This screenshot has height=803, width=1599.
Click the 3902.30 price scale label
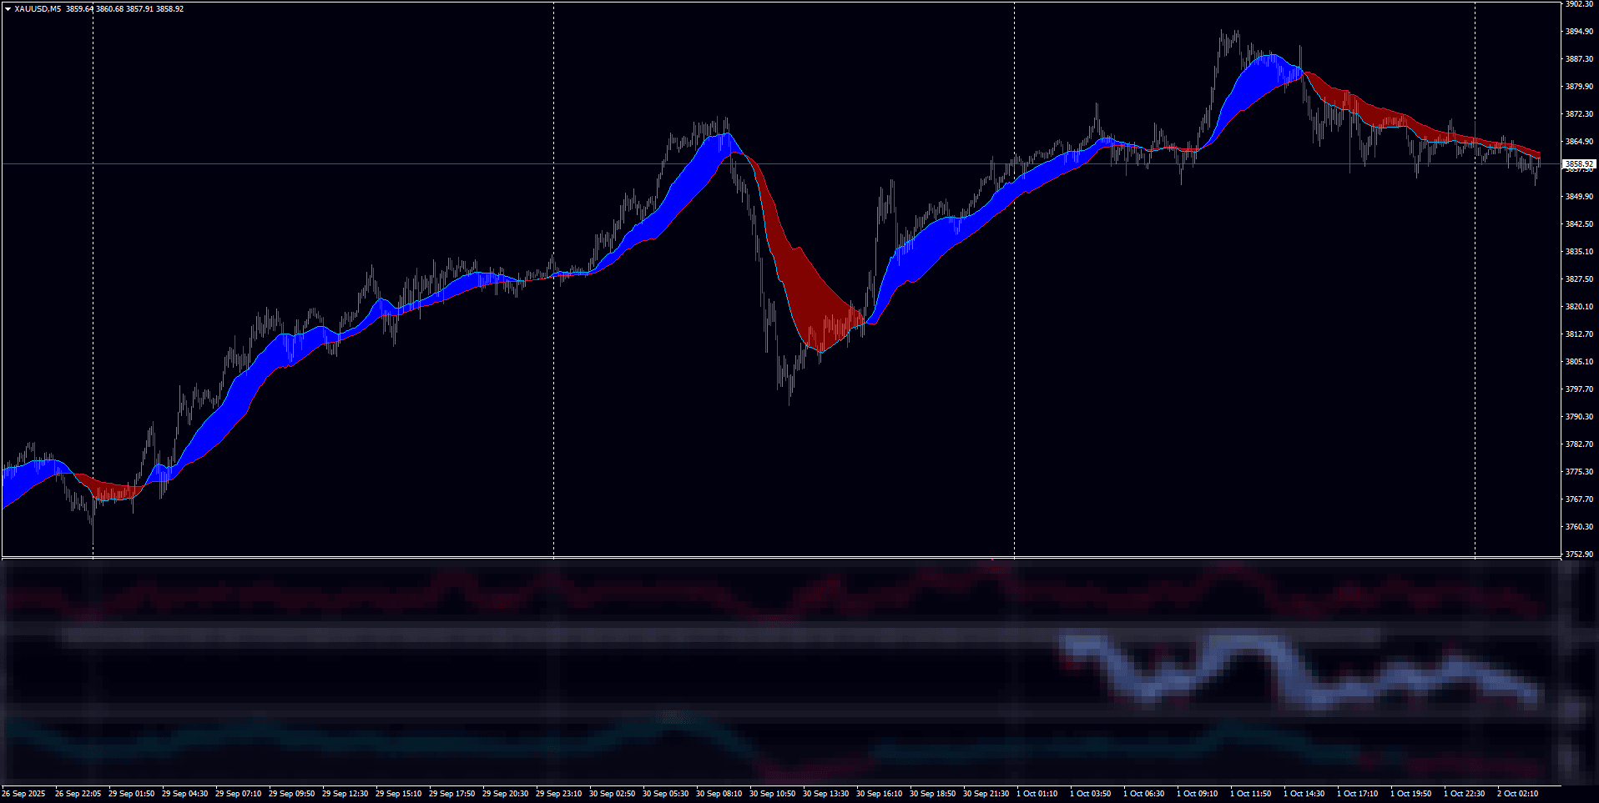1579,4
